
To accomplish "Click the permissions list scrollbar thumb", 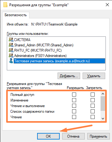I will click(x=103, y=103).
